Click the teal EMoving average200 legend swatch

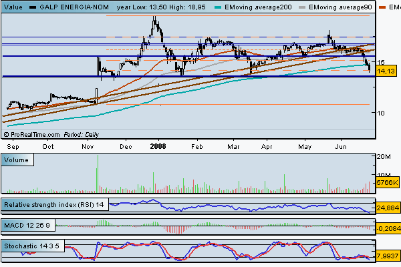[218, 7]
